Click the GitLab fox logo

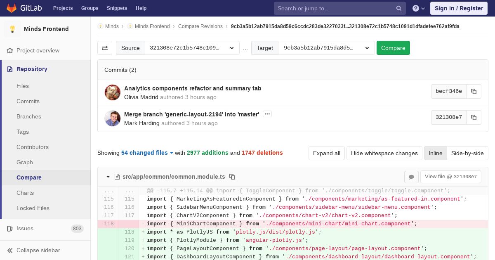12,8
